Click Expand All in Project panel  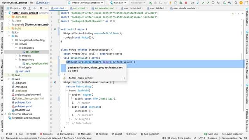click(30, 8)
